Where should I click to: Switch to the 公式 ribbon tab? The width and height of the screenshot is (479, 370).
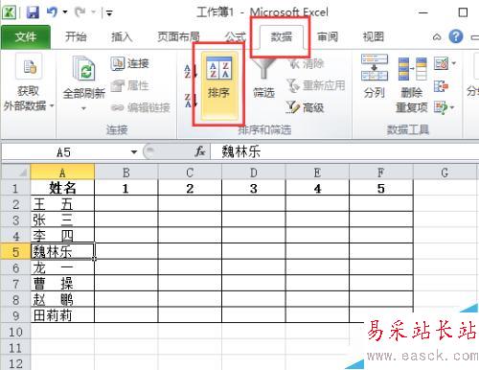click(236, 37)
